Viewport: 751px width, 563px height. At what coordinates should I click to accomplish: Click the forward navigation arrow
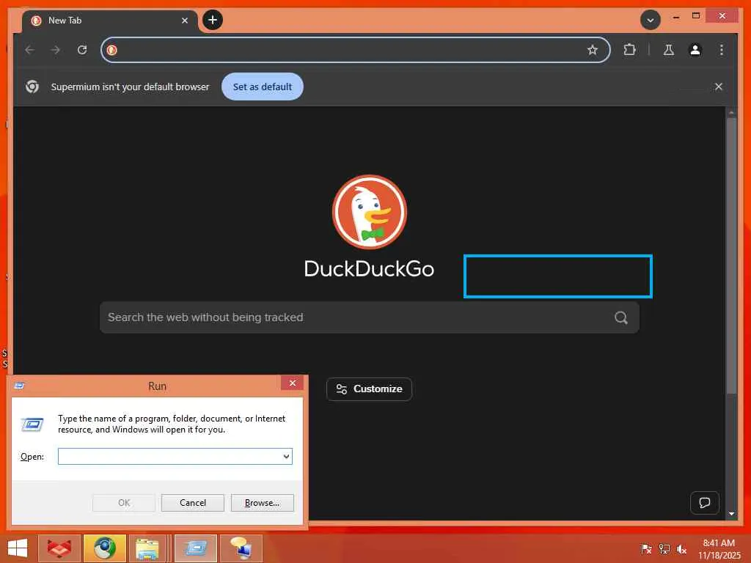pos(56,50)
